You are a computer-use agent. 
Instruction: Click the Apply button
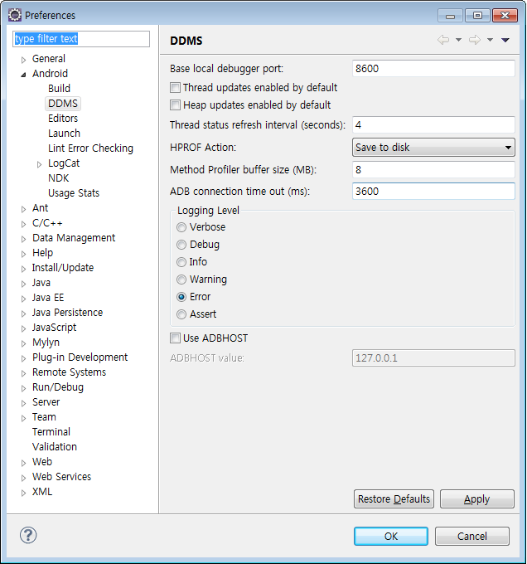477,499
